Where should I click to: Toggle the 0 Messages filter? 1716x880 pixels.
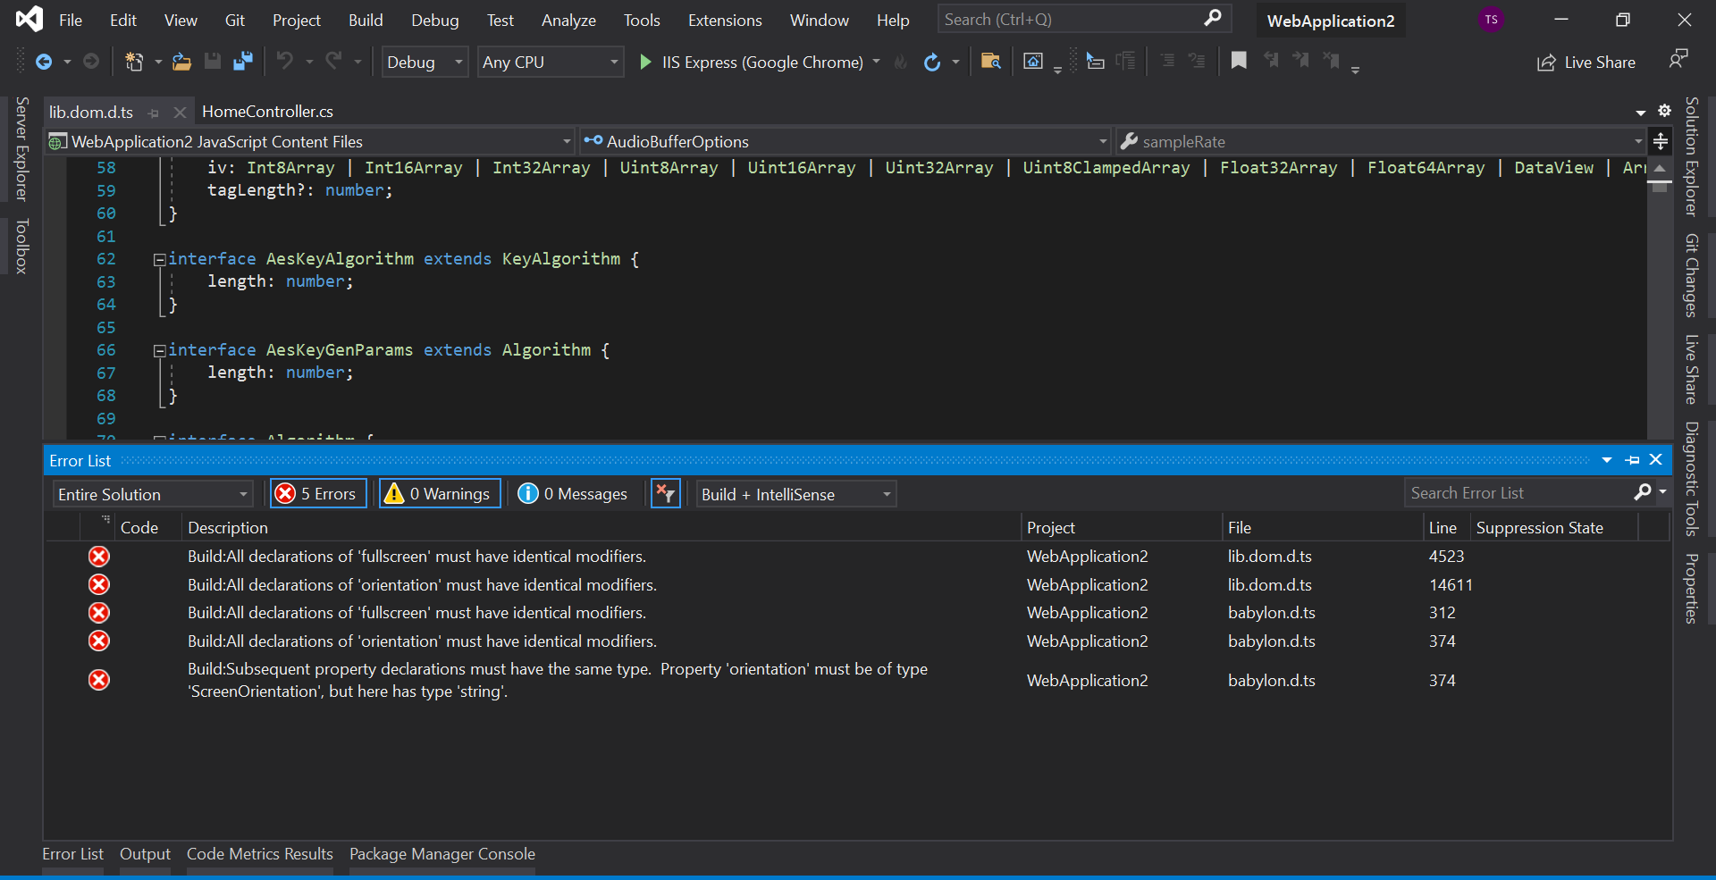pyautogui.click(x=573, y=493)
